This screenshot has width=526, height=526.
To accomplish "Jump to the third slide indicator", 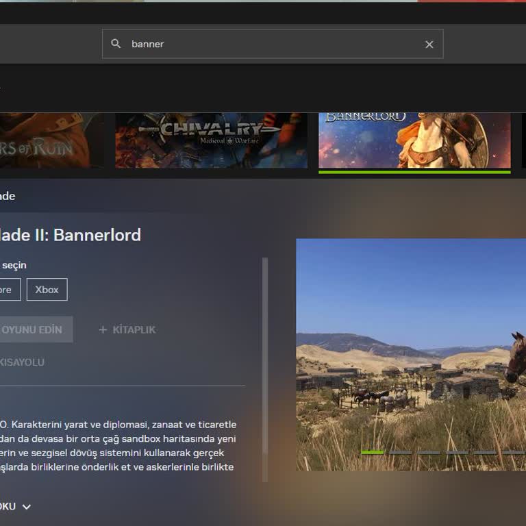I will pyautogui.click(x=429, y=453).
